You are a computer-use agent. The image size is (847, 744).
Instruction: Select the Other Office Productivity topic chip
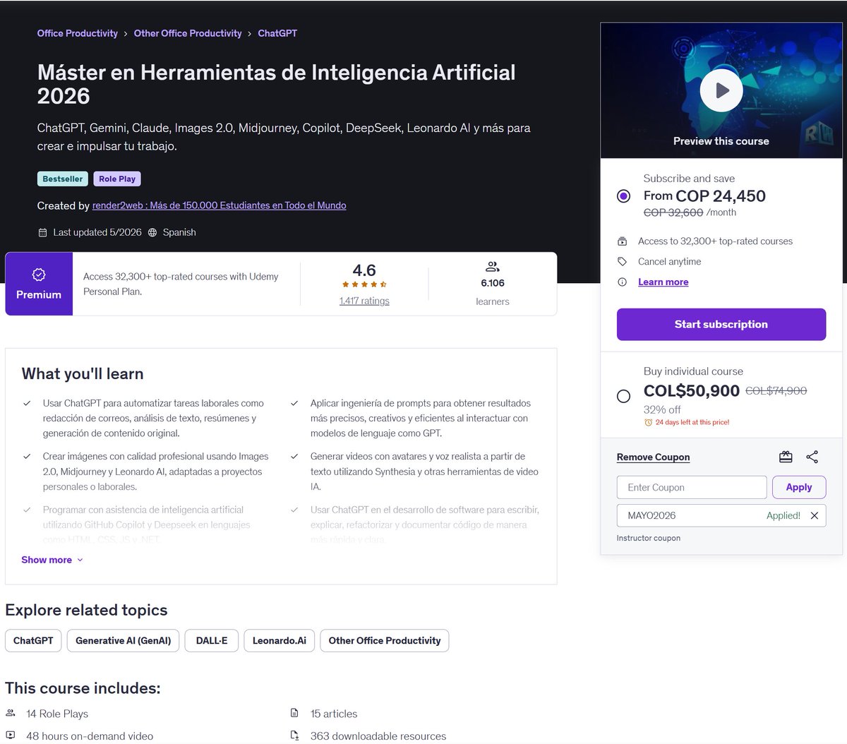385,640
